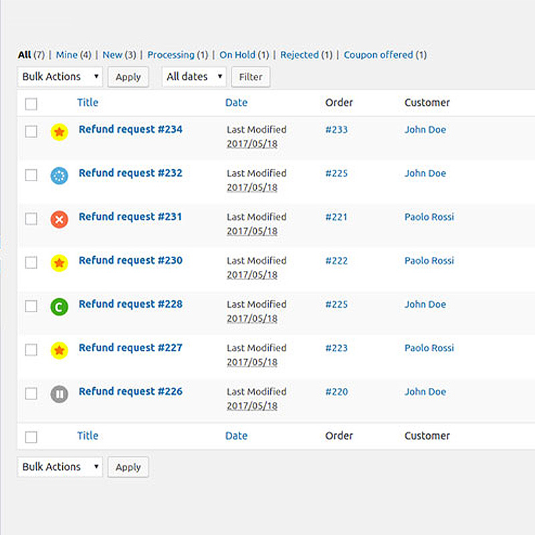Expand the All dates filter dropdown
Screen dimensions: 535x535
coord(194,77)
